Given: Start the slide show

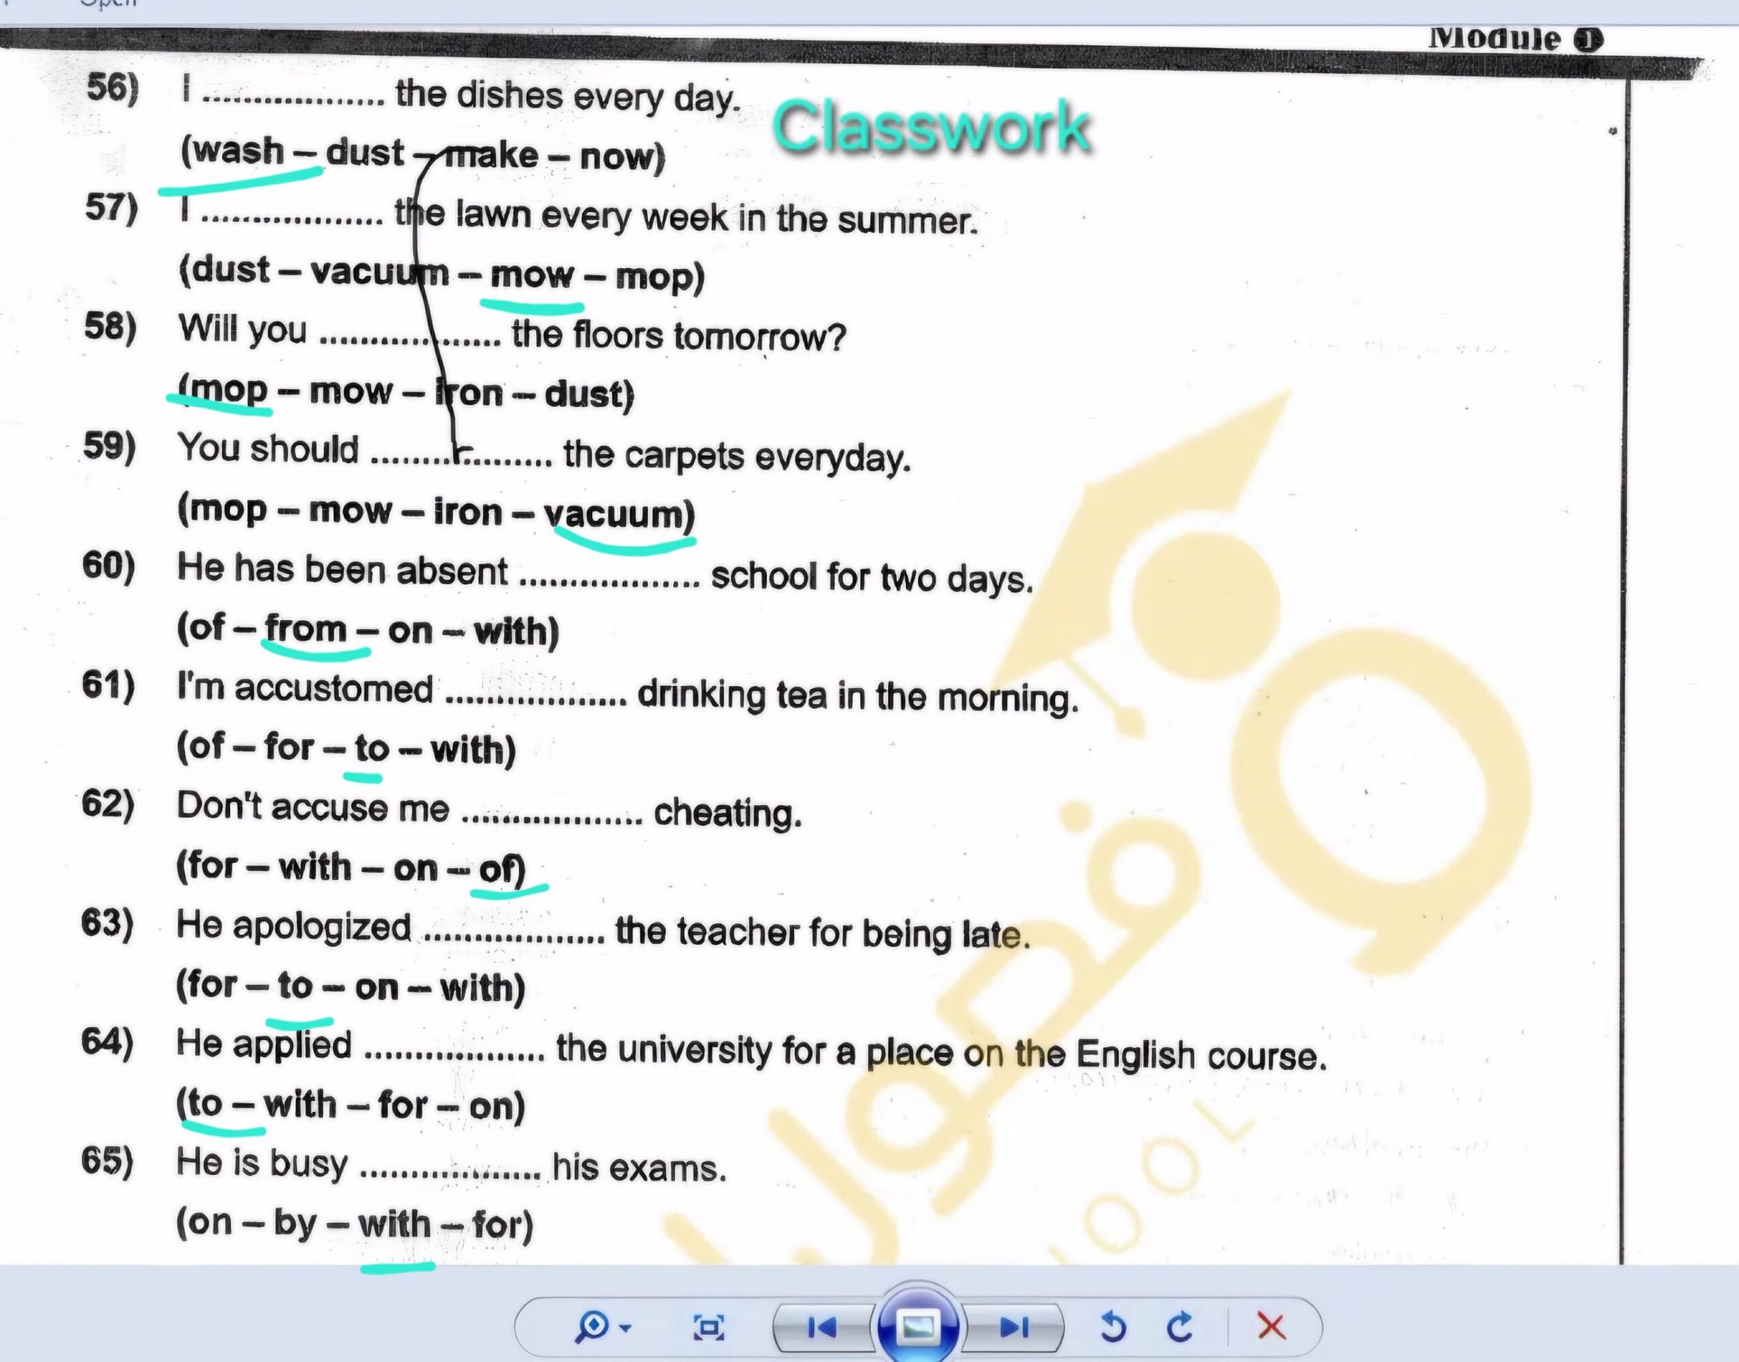Looking at the screenshot, I should point(917,1325).
